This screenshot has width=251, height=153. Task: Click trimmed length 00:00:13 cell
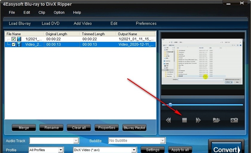[90, 44]
